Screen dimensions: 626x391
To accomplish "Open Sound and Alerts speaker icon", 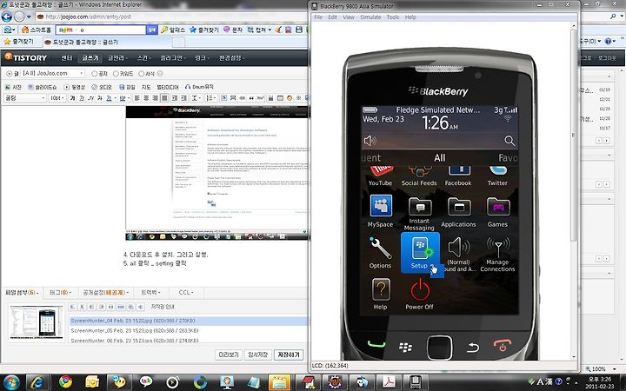I will coord(459,254).
